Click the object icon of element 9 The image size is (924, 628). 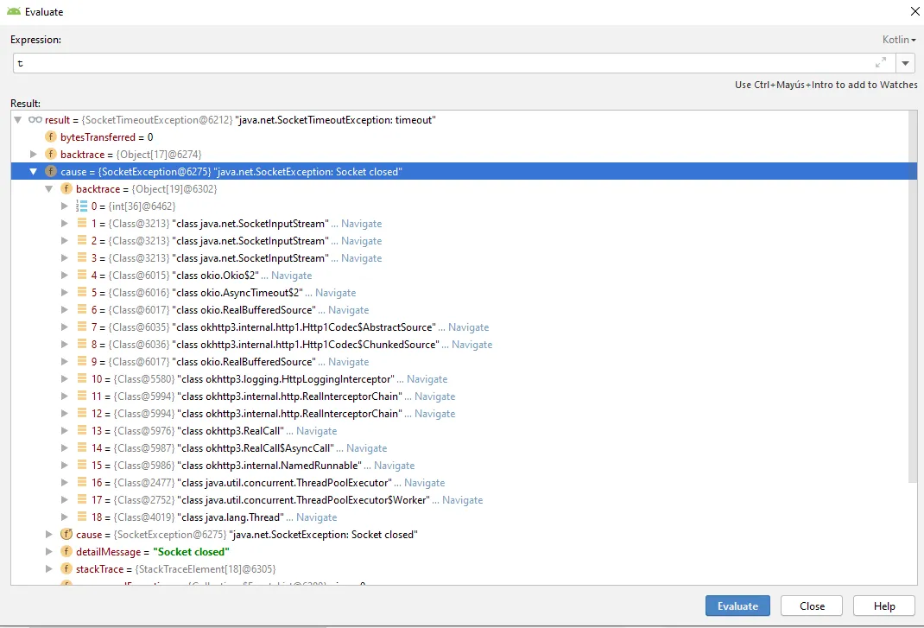click(82, 361)
